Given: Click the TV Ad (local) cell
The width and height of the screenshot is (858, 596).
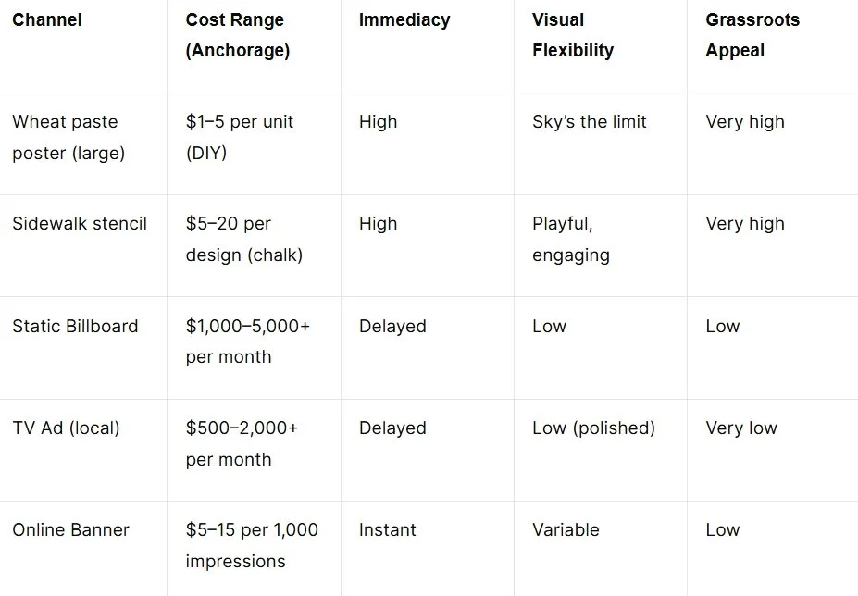Looking at the screenshot, I should coord(66,428).
